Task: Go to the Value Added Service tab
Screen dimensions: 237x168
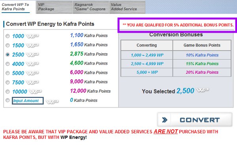Action: [127, 7]
